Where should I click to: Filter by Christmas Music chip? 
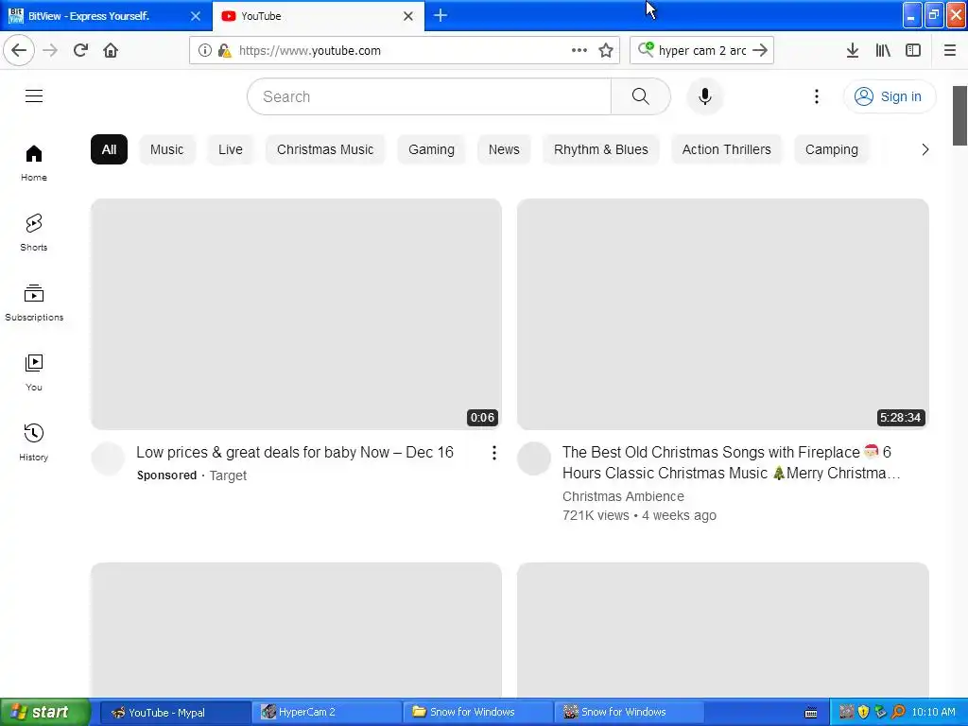pos(325,149)
